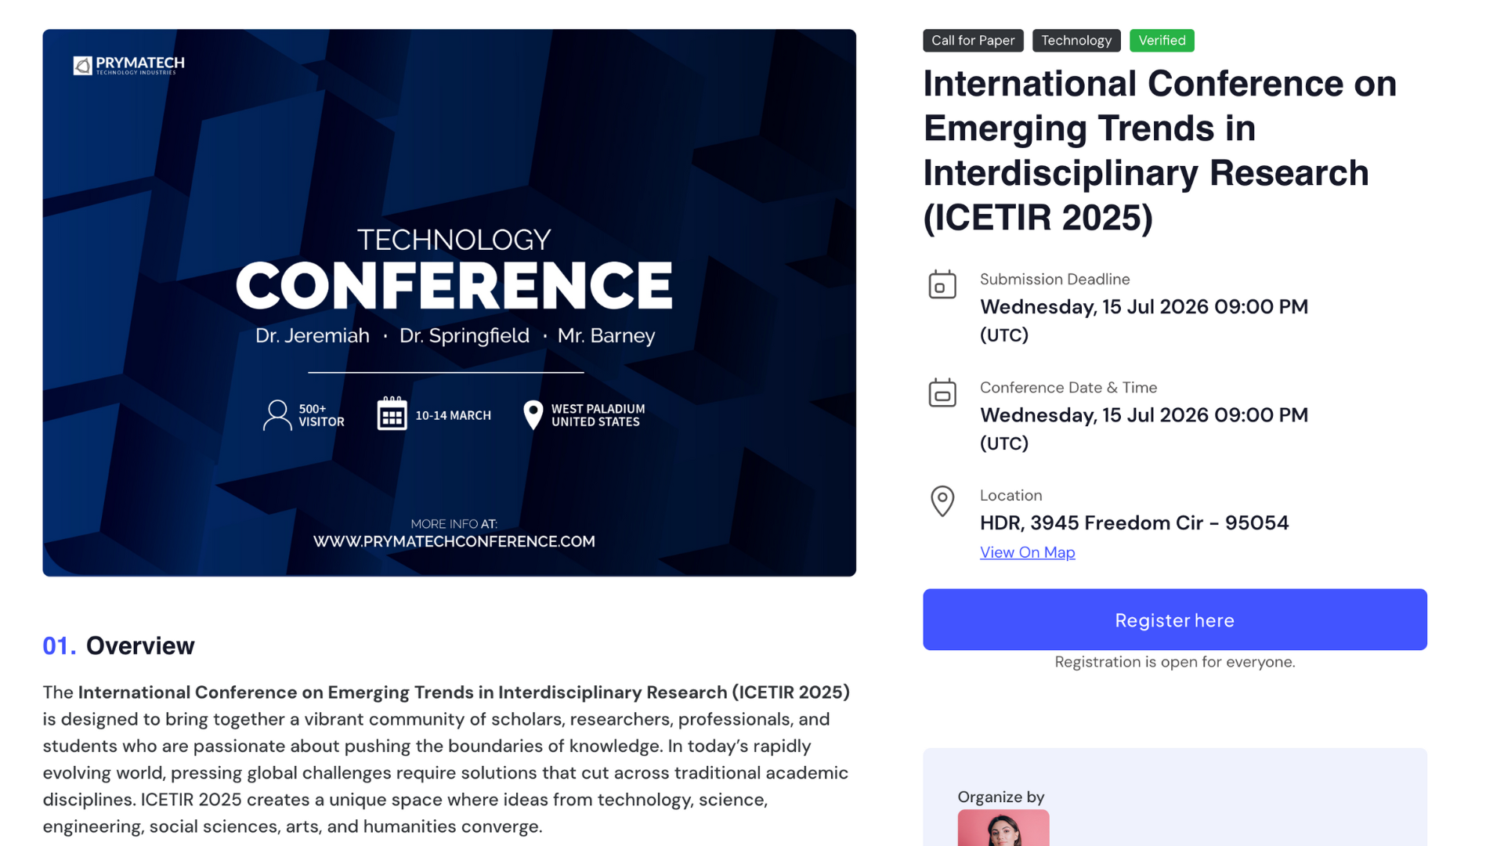Image resolution: width=1504 pixels, height=846 pixels.
Task: Select the Call for Paper tag
Action: 972,41
